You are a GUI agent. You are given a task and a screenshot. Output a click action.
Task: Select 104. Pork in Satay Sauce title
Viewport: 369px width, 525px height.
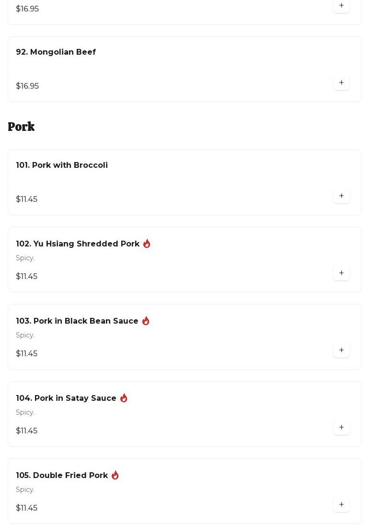click(x=66, y=398)
